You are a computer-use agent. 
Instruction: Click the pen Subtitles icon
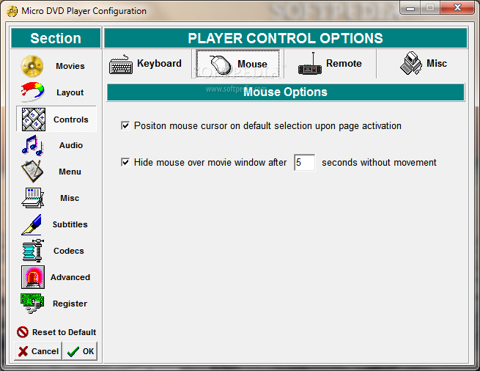point(32,224)
